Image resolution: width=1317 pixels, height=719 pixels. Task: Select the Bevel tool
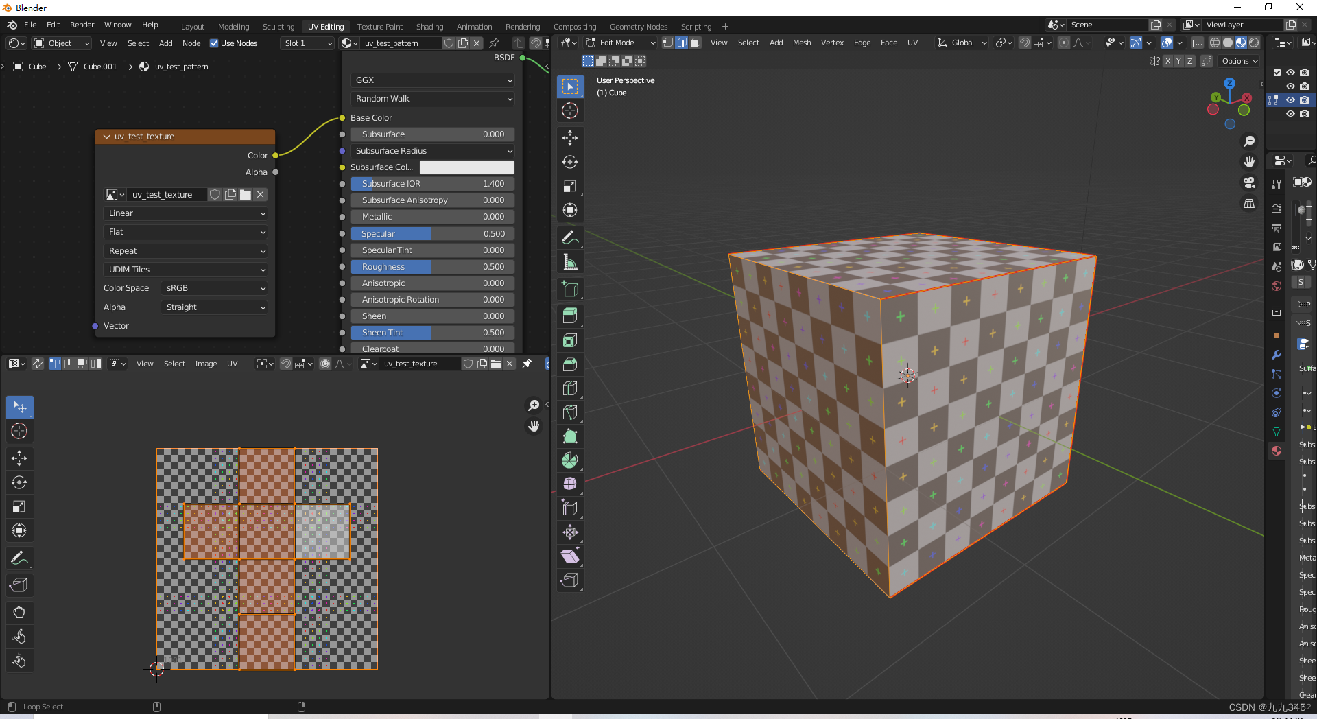click(x=569, y=364)
